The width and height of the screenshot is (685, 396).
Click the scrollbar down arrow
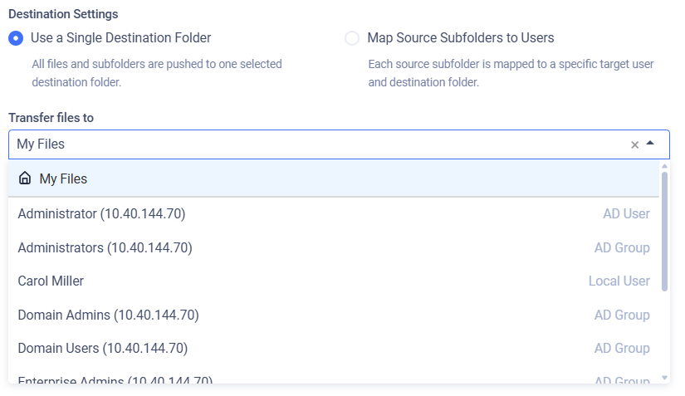click(664, 378)
